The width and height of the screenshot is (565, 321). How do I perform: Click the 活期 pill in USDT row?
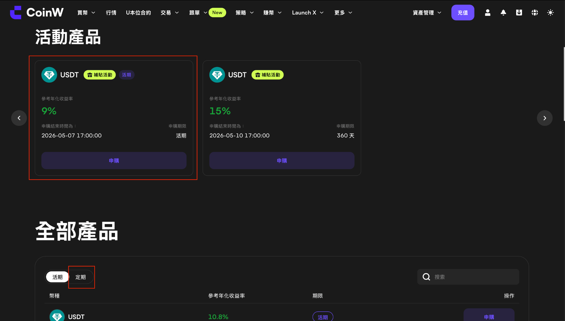coord(323,317)
